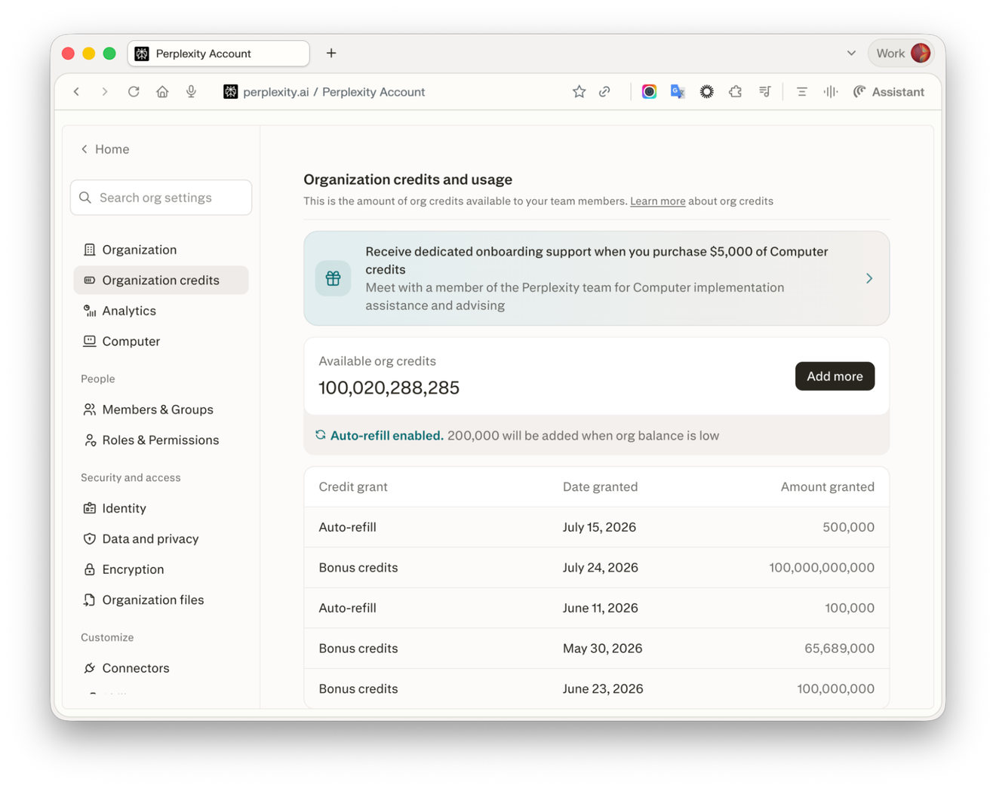Open Computer settings
This screenshot has height=788, width=996.
161,342
